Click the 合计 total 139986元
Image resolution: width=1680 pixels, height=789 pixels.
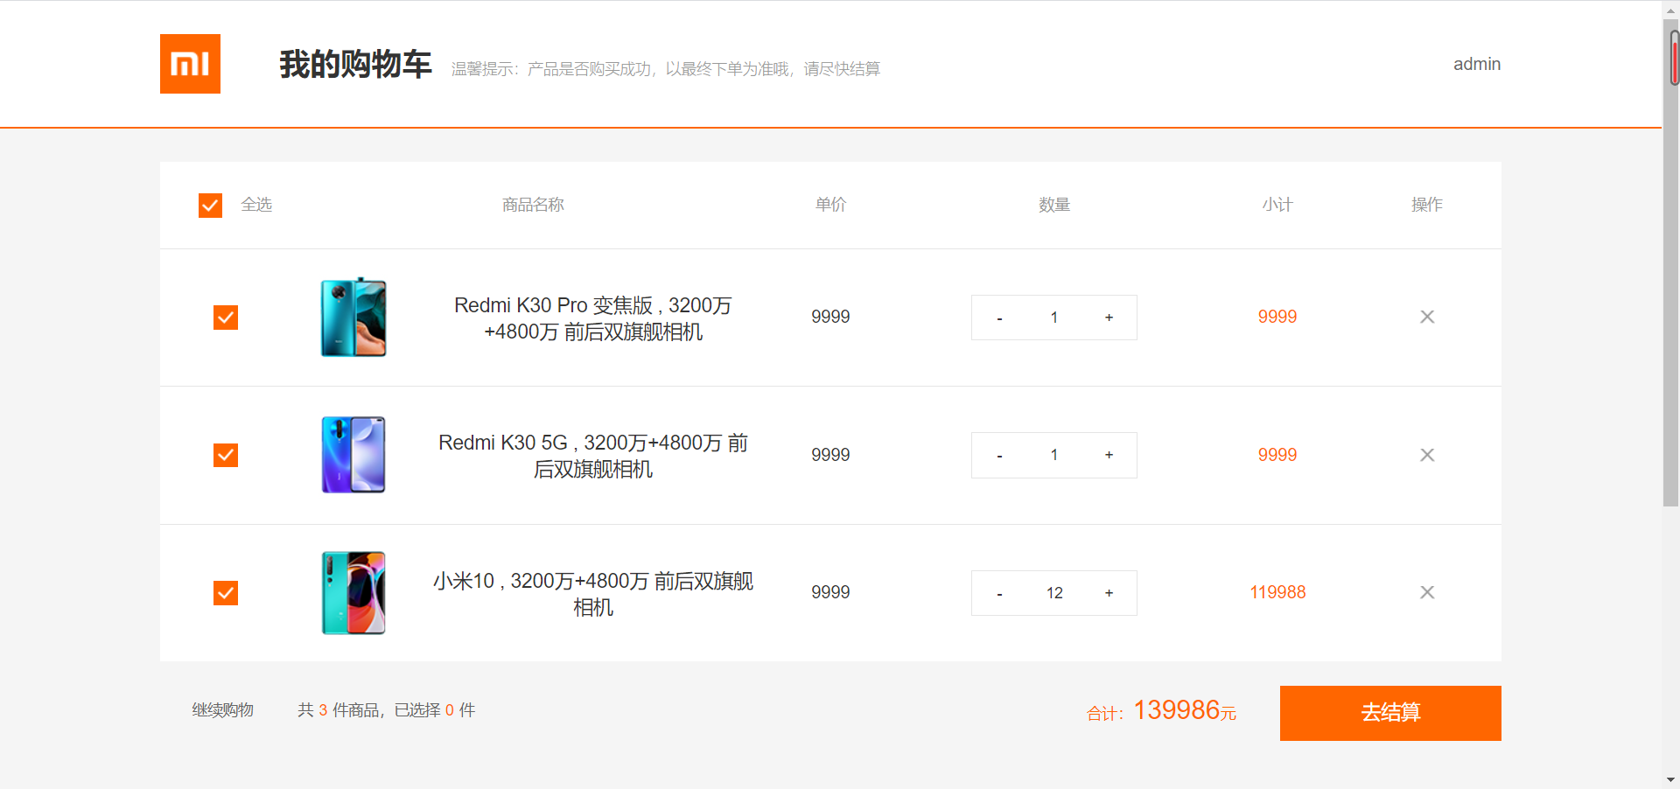(1161, 711)
